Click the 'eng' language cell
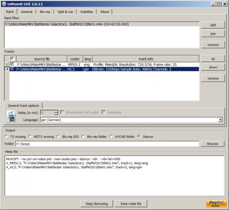The height and width of the screenshot is (210, 229). 88,65
